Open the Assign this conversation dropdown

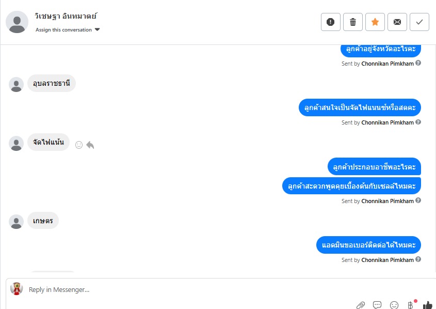(x=68, y=30)
